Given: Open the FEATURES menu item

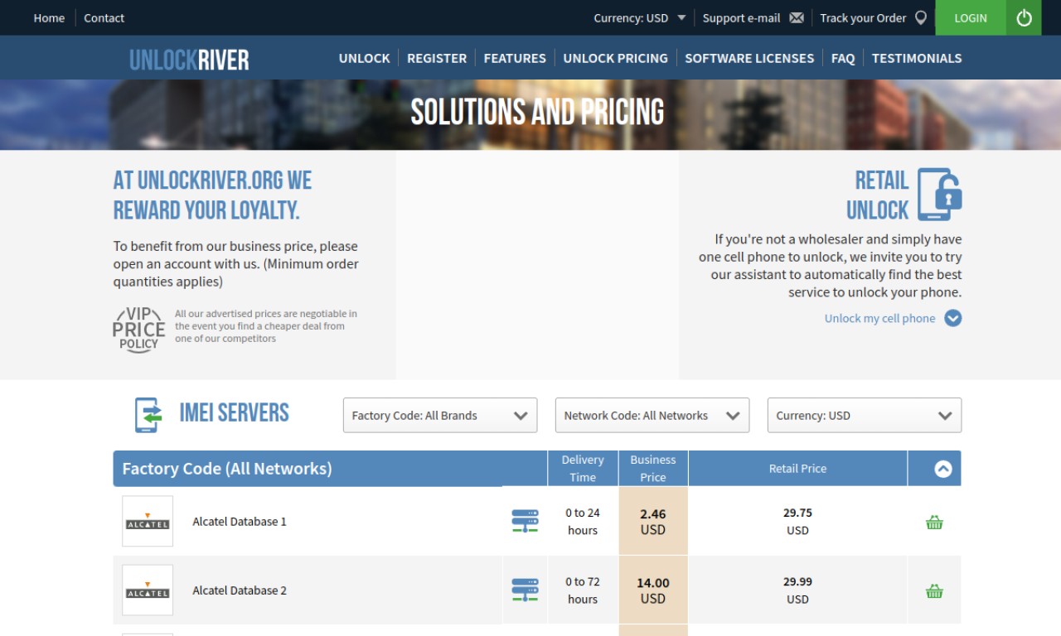Looking at the screenshot, I should [x=515, y=58].
